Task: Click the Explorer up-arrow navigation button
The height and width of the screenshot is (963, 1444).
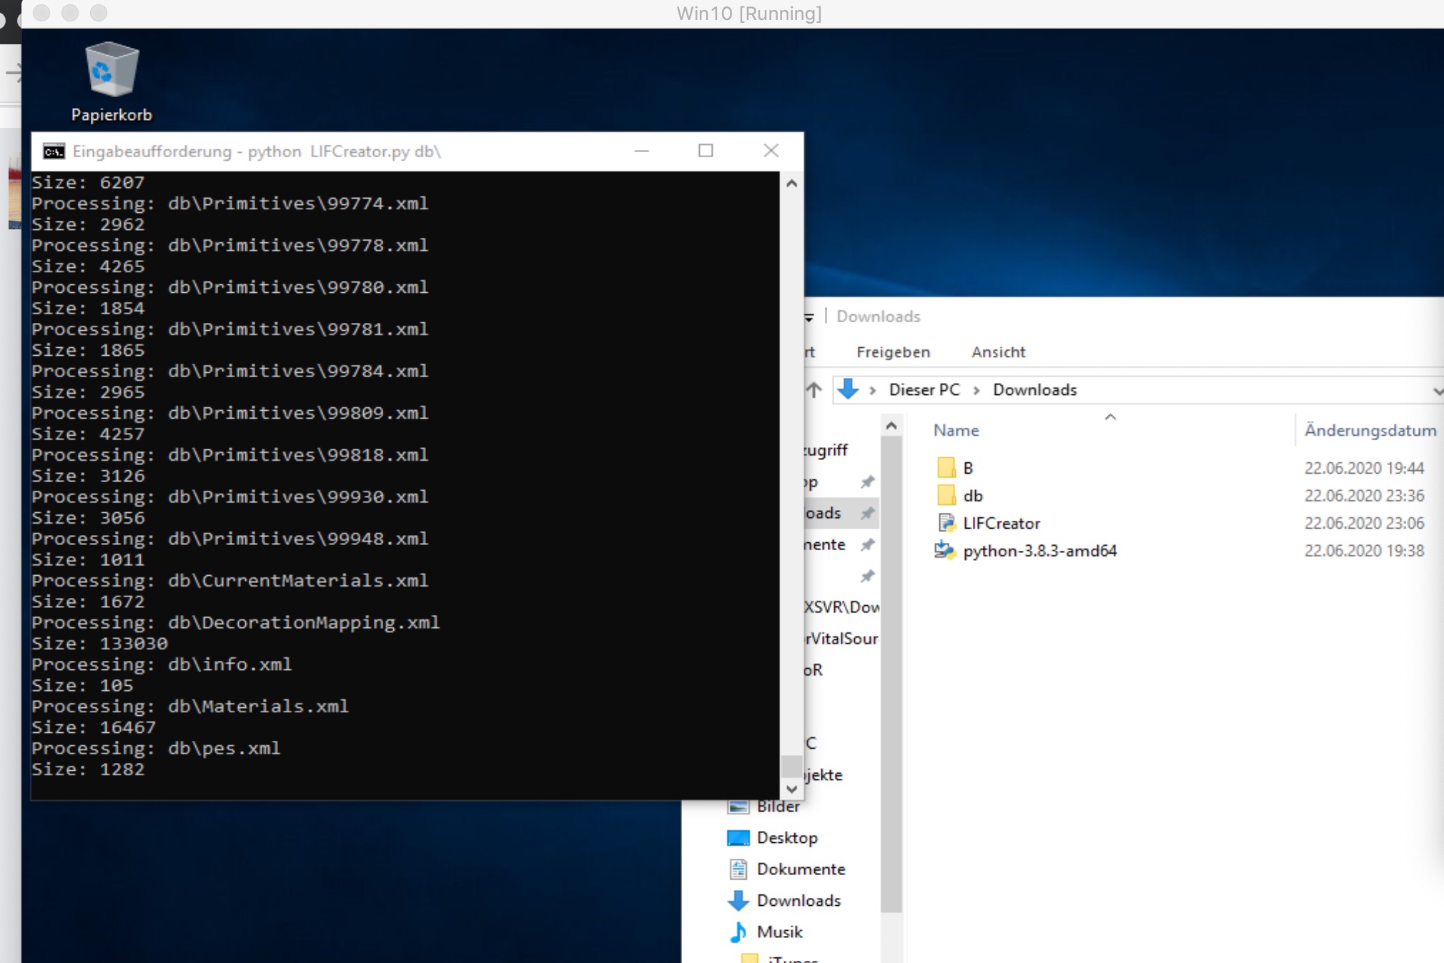Action: tap(814, 390)
